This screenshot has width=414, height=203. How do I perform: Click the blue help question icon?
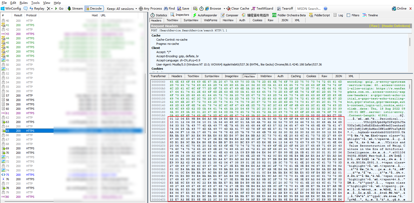(326, 9)
